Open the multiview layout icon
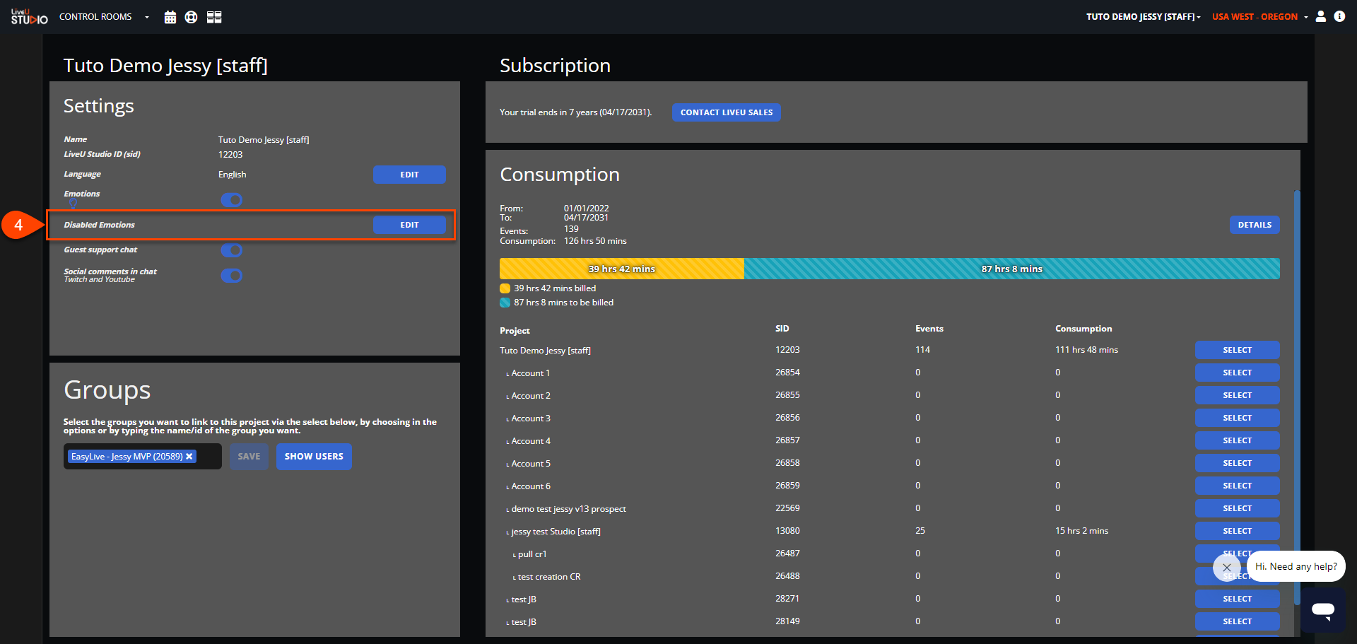This screenshot has height=644, width=1357. [214, 17]
